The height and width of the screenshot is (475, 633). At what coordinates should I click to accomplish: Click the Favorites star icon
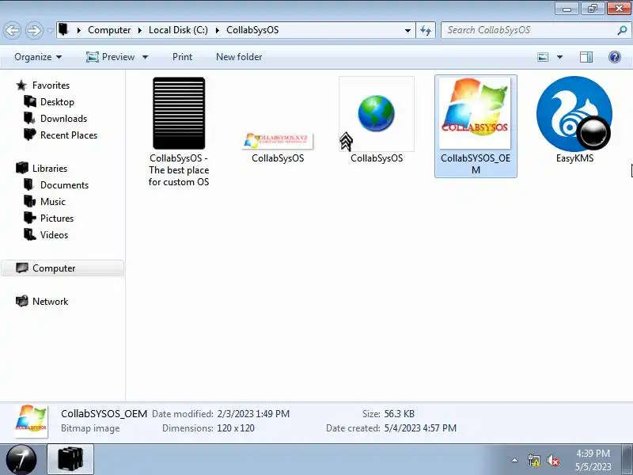click(21, 85)
